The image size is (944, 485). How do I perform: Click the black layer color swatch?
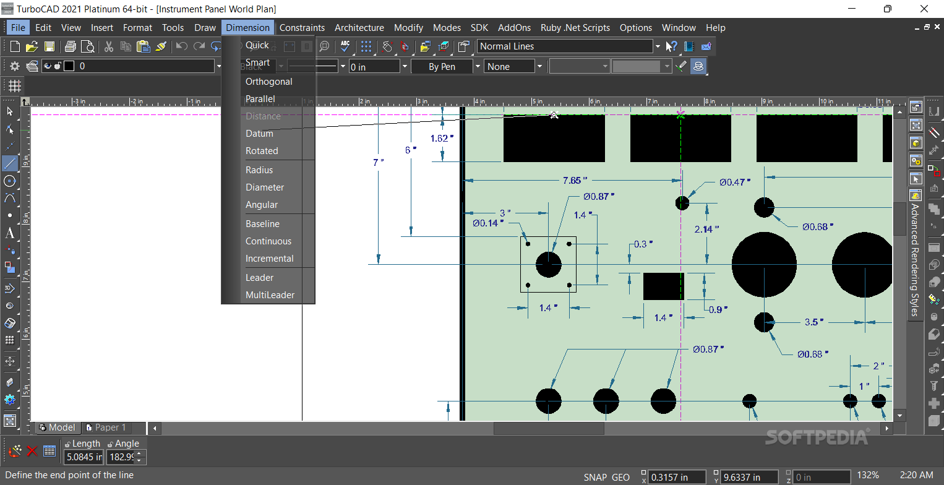pos(69,66)
